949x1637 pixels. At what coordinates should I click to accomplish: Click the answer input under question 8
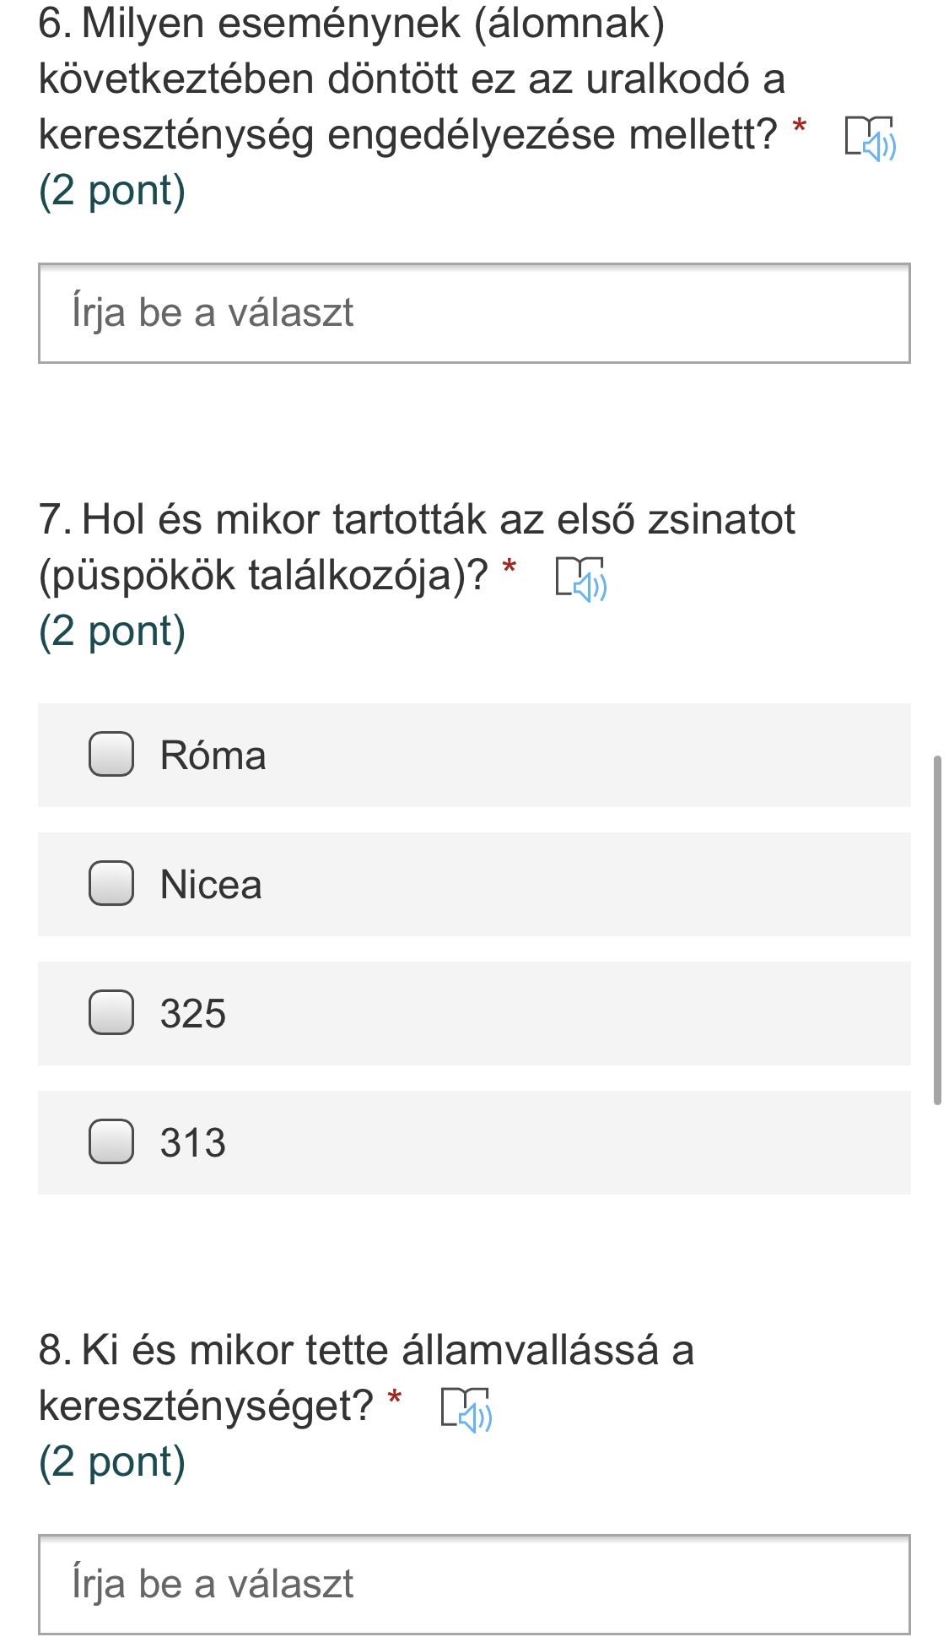[474, 1584]
